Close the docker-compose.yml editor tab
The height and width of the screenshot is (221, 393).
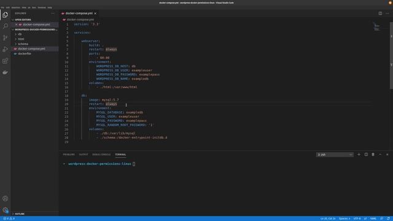[x=95, y=14]
